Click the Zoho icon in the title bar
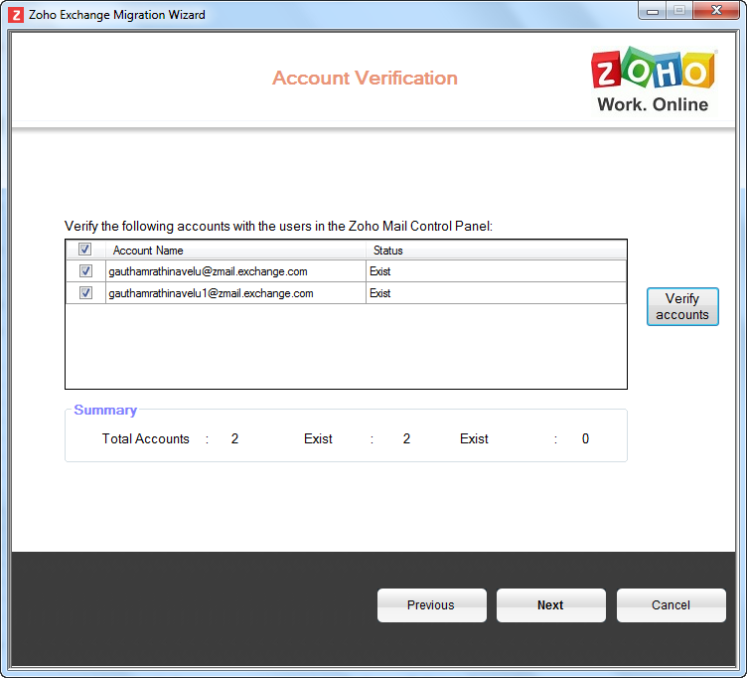747x678 pixels. point(16,15)
